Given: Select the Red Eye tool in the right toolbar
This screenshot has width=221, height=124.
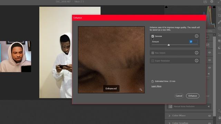Looking at the screenshot, I should pos(219,35).
